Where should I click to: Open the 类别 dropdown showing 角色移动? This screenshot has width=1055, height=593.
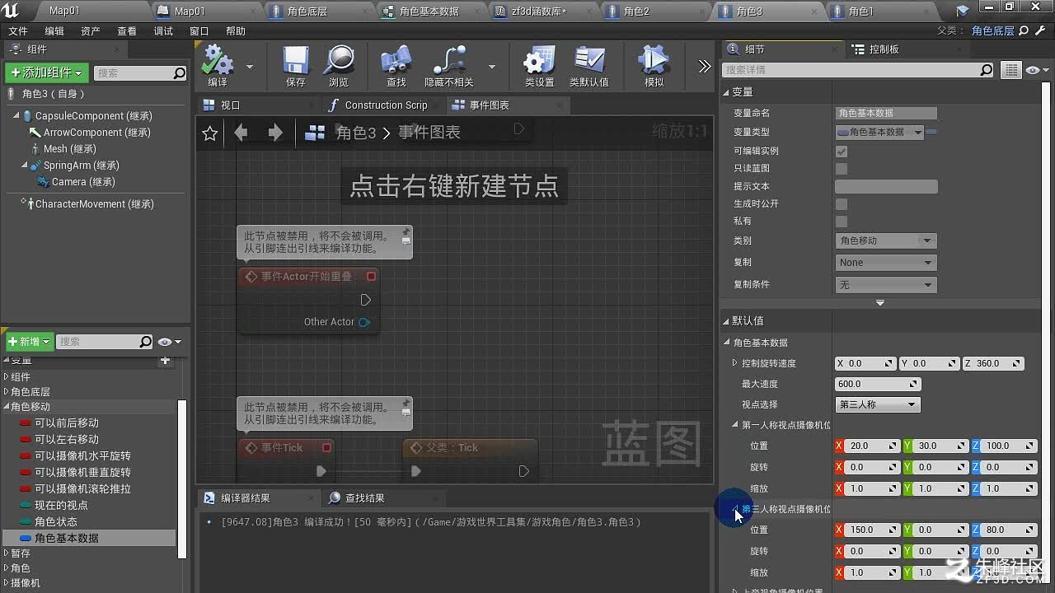[x=885, y=240]
